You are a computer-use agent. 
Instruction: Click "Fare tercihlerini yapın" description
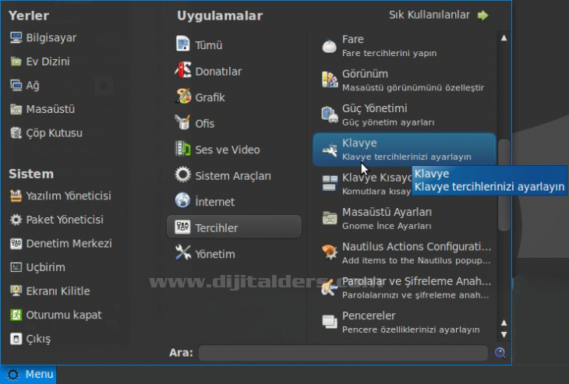[x=389, y=53]
